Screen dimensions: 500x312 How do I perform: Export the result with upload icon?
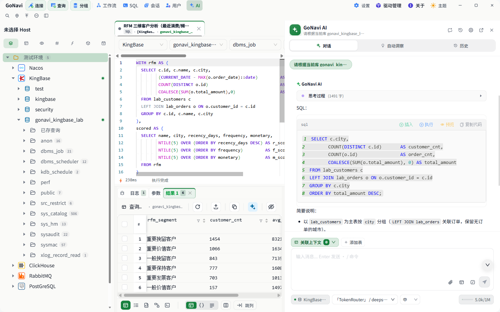(x=216, y=207)
